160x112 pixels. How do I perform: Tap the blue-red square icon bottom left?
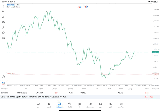pyautogui.click(x=3, y=83)
